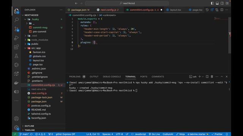
Task: Toggle the primary side bar layout
Action: 212,3
